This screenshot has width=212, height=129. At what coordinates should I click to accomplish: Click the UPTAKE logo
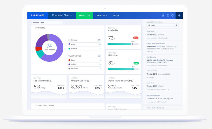pos(38,15)
